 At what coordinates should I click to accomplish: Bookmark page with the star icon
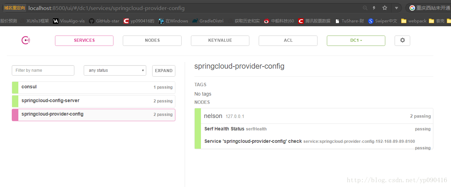point(385,8)
